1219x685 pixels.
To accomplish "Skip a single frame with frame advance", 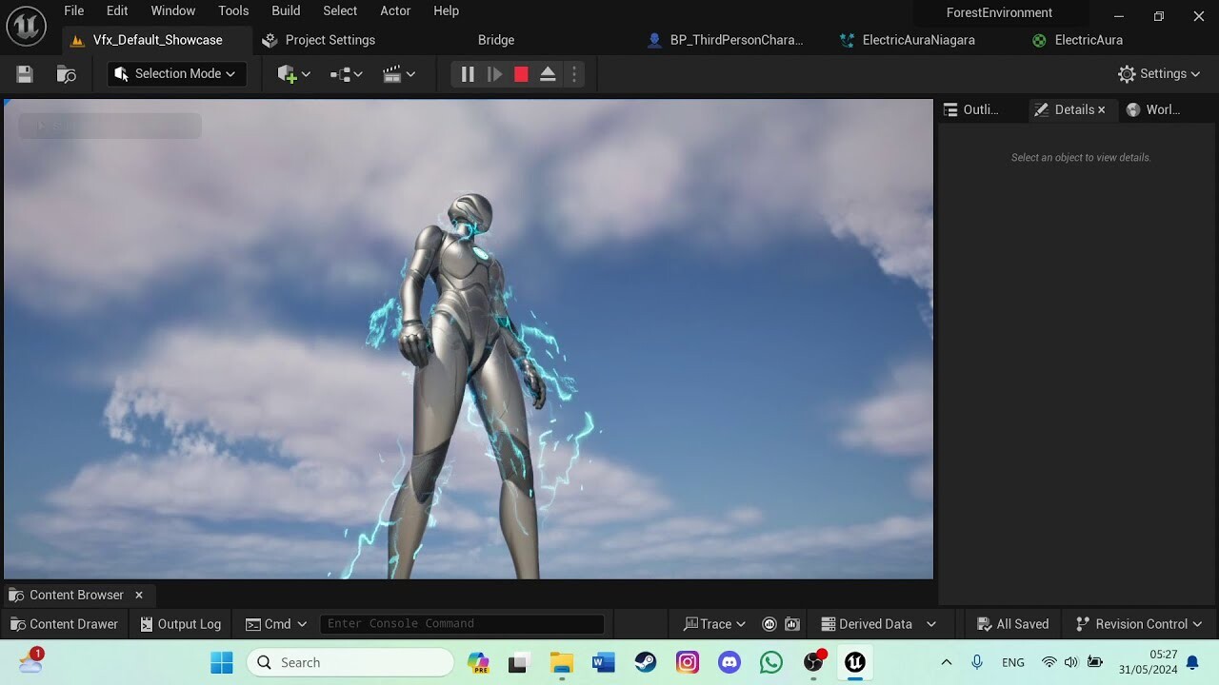I will click(494, 73).
